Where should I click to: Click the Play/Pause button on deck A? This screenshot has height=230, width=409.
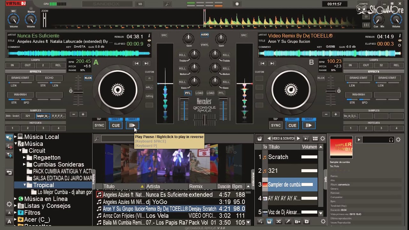(x=132, y=125)
